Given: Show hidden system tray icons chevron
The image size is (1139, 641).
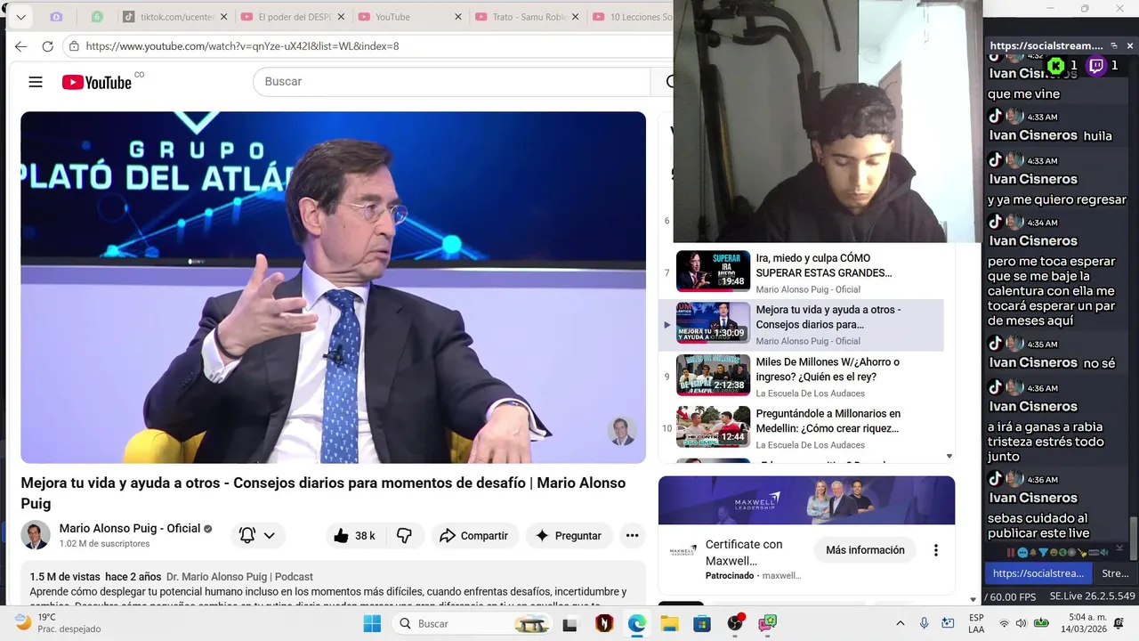Looking at the screenshot, I should point(900,623).
